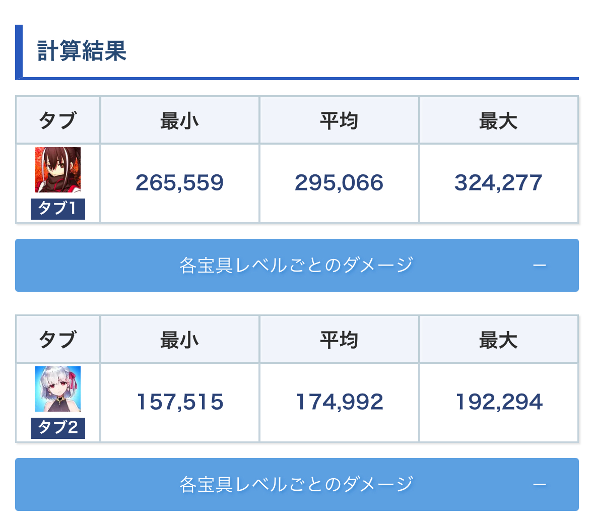Click the 計算結果 section heading

pyautogui.click(x=82, y=51)
